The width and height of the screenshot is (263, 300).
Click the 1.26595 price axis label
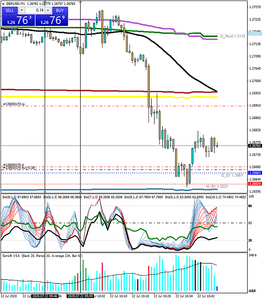pyautogui.click(x=255, y=192)
